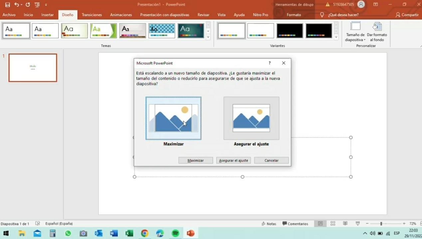Apply the dark teal theme thumbnail
Viewport: 422px width, 239px height.
[x=191, y=31]
